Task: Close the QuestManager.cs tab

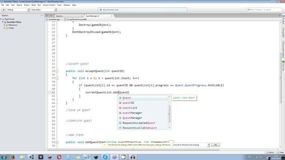Action: pos(112,16)
